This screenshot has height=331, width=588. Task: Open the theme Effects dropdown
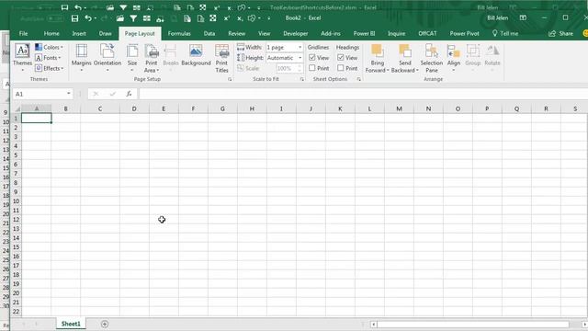49,68
